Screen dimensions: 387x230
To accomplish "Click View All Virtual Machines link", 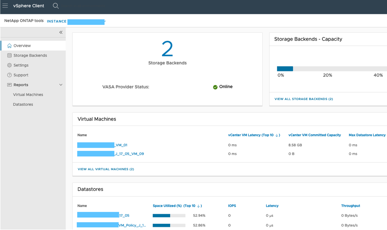I will pyautogui.click(x=106, y=169).
